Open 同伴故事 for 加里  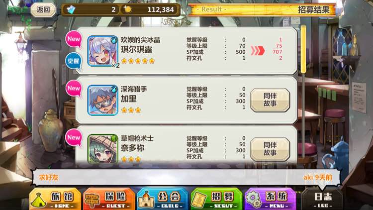pos(270,100)
